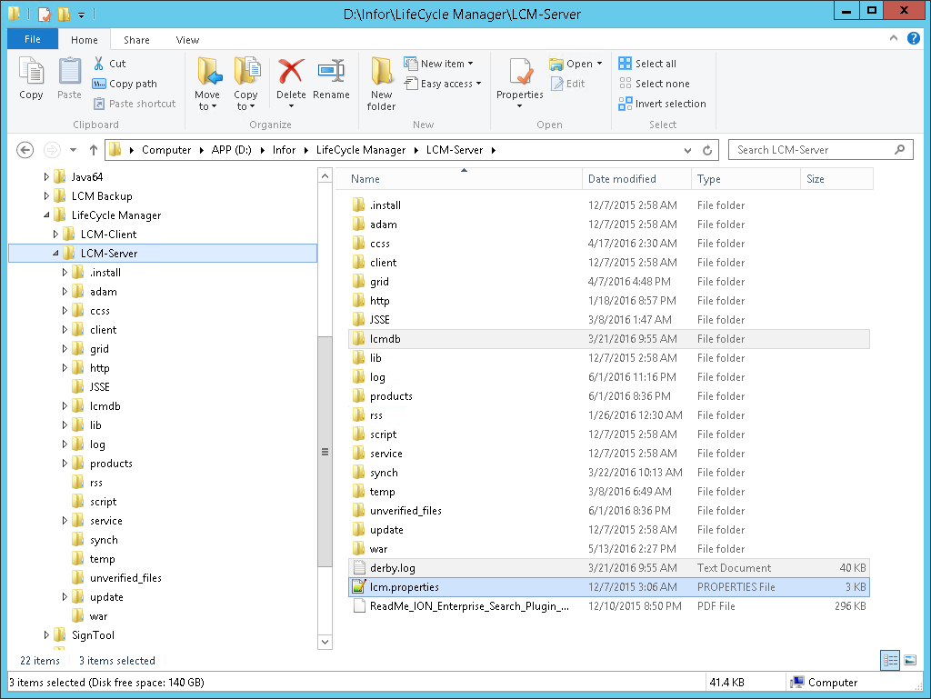This screenshot has height=699, width=931.
Task: Open the View ribbon tab
Action: (187, 40)
